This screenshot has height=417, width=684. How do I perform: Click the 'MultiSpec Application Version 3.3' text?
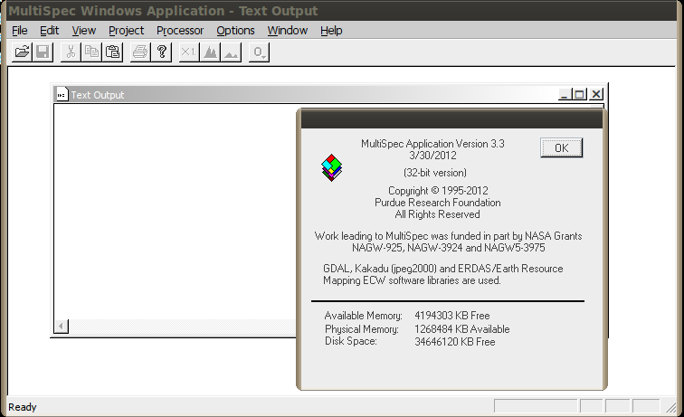(x=432, y=144)
